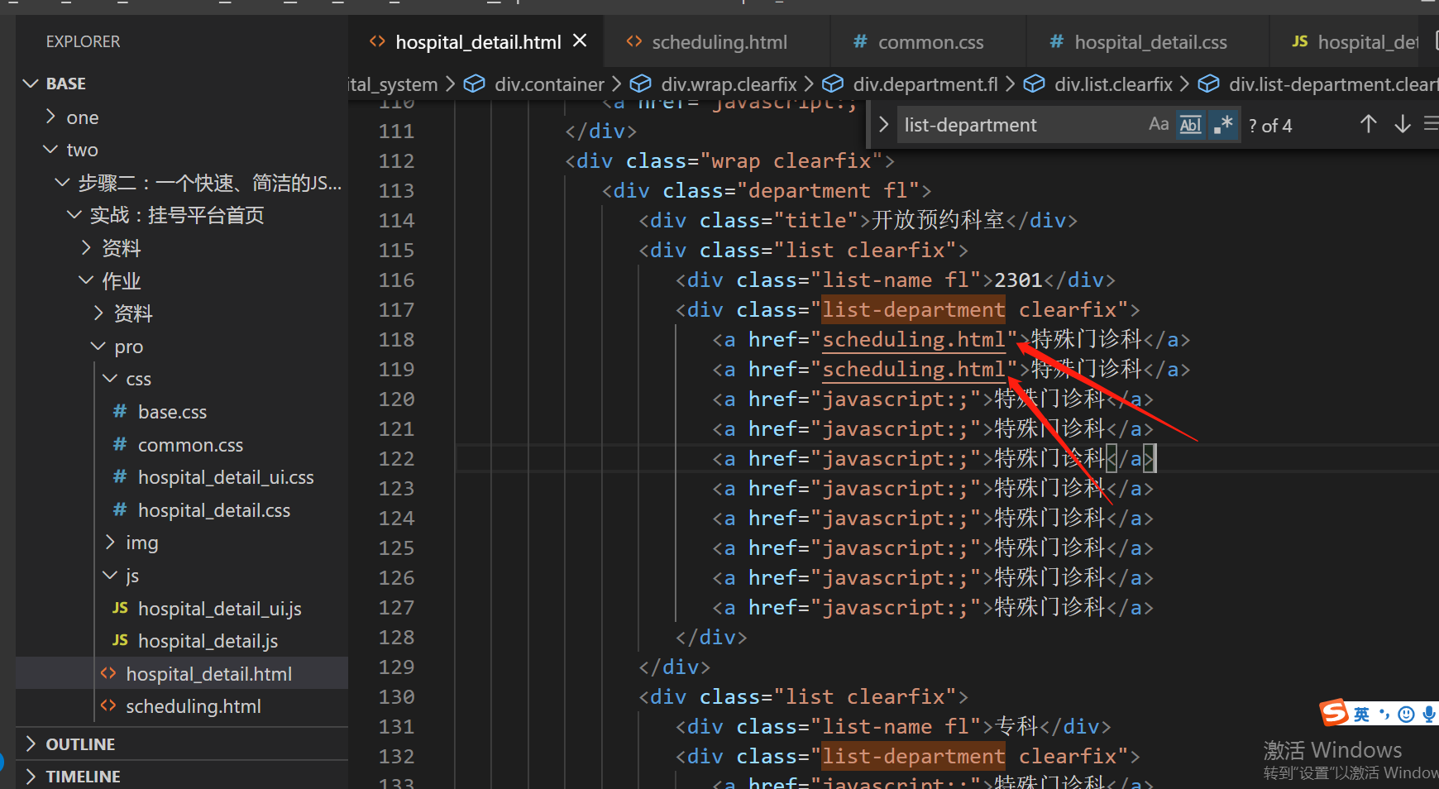The image size is (1439, 789).
Task: Toggle Sogou English/Chinese mode
Action: point(1361,715)
